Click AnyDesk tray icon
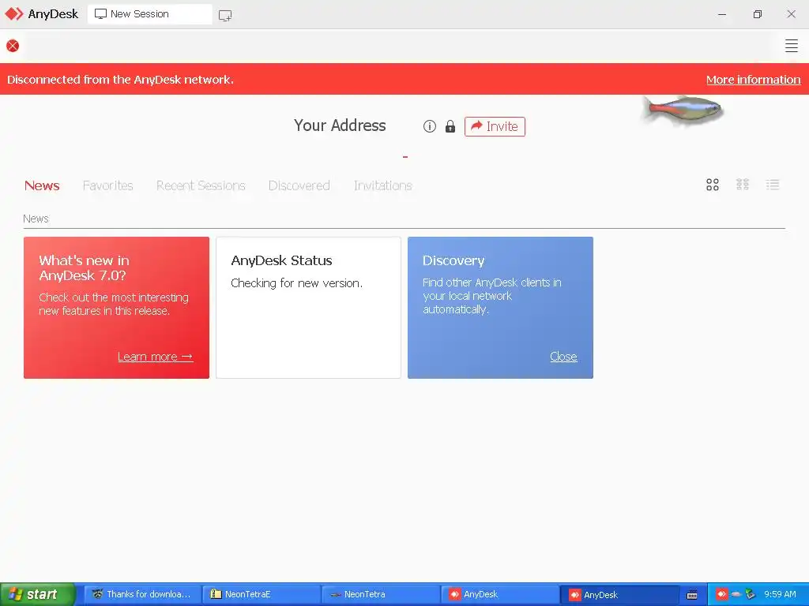Image resolution: width=809 pixels, height=606 pixels. click(x=721, y=594)
